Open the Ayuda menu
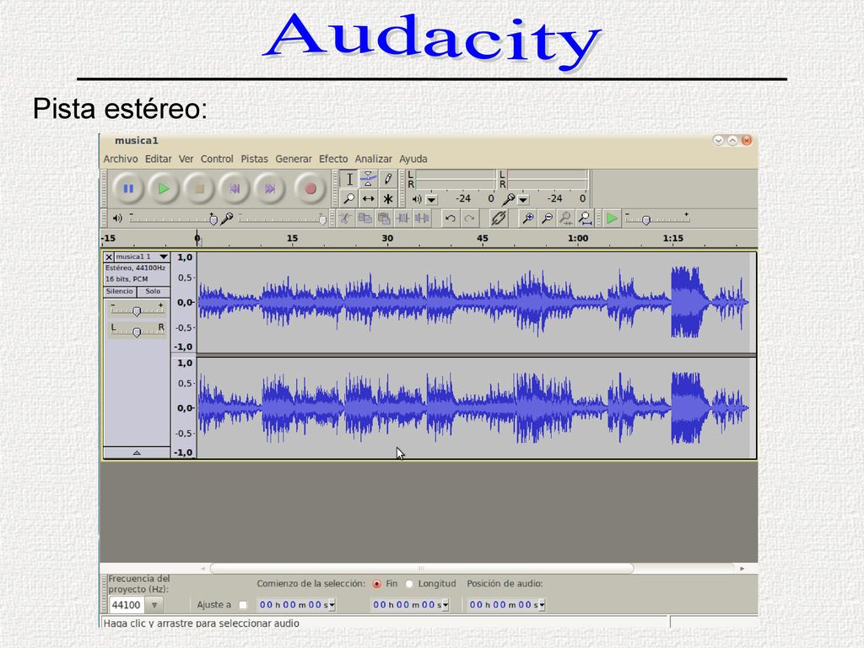The width and height of the screenshot is (864, 648). pyautogui.click(x=413, y=159)
